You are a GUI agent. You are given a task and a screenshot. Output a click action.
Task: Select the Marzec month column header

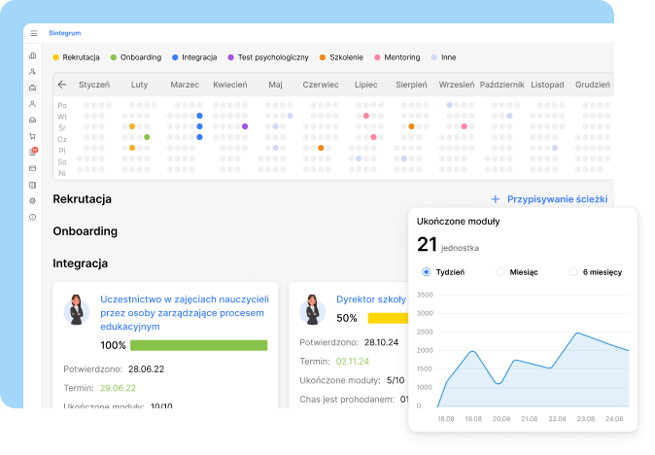[185, 85]
